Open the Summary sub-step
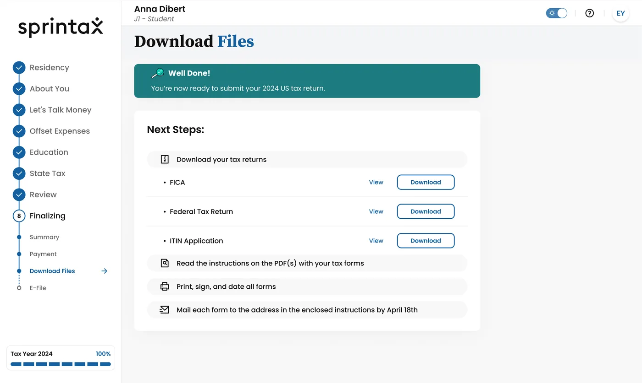 click(44, 237)
